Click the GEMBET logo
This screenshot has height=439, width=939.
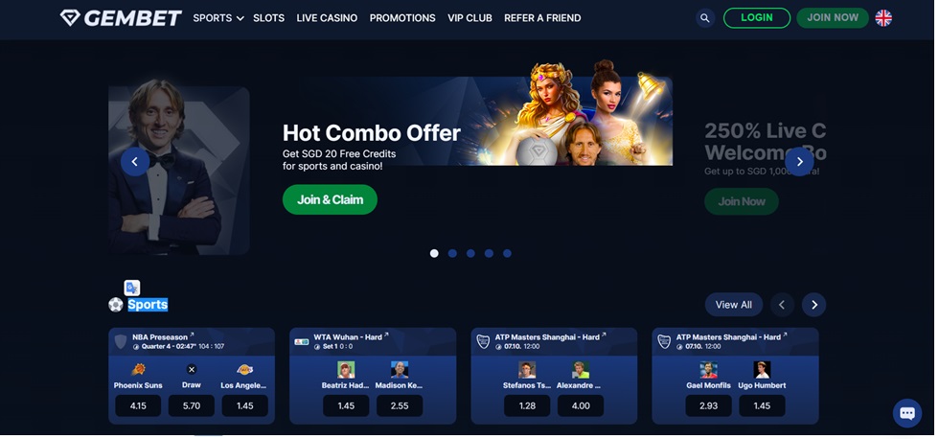pos(121,18)
